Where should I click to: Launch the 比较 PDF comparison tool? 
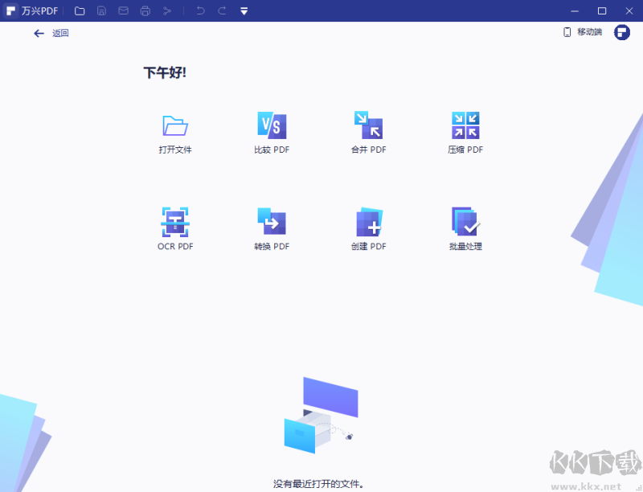[x=271, y=133]
